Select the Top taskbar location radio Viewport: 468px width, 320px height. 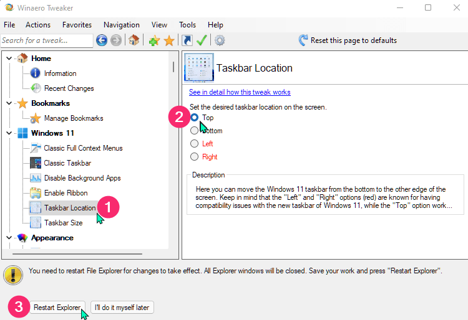[194, 118]
